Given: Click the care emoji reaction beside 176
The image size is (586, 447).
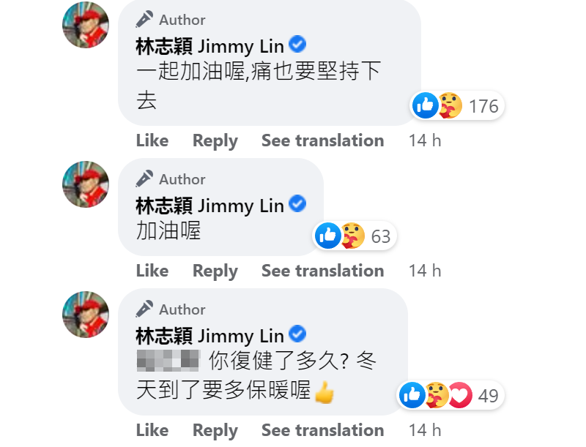Looking at the screenshot, I should tap(450, 105).
